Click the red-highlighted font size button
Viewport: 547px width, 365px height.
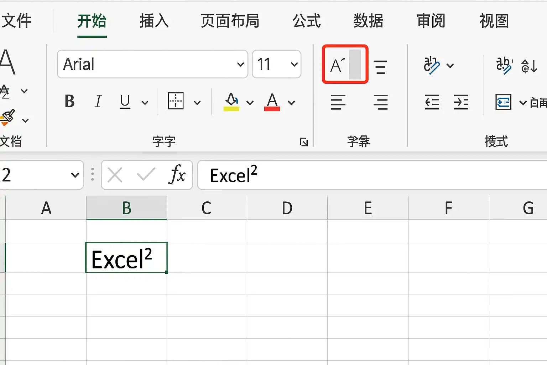[x=345, y=64]
